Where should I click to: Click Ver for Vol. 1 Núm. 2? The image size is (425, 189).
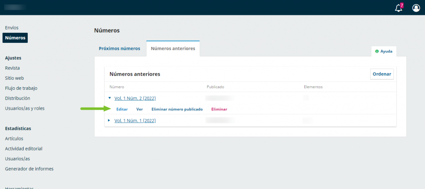pyautogui.click(x=139, y=109)
